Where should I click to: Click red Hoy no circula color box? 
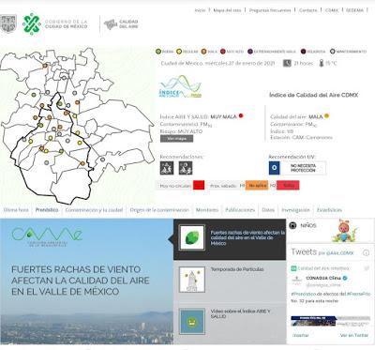[x=199, y=185]
